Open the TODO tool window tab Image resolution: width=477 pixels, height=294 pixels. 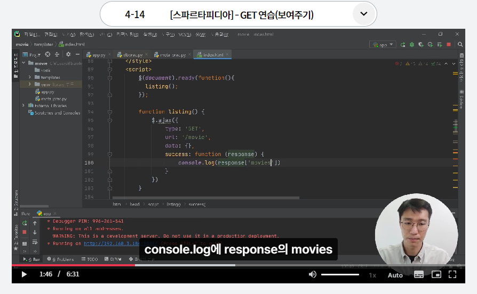[x=90, y=259]
